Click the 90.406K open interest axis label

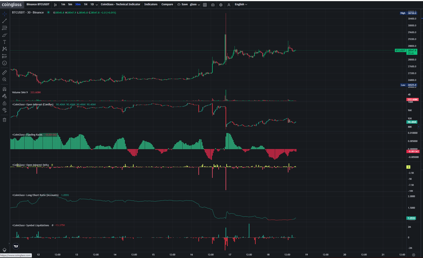tap(412, 122)
